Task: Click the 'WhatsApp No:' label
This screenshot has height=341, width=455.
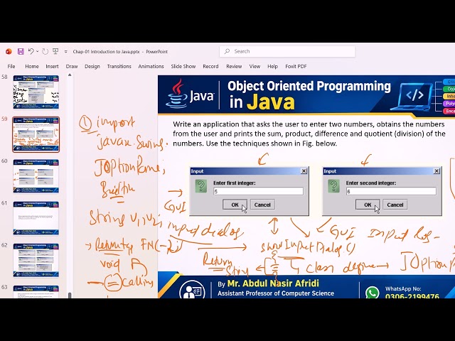Action: coord(403,289)
